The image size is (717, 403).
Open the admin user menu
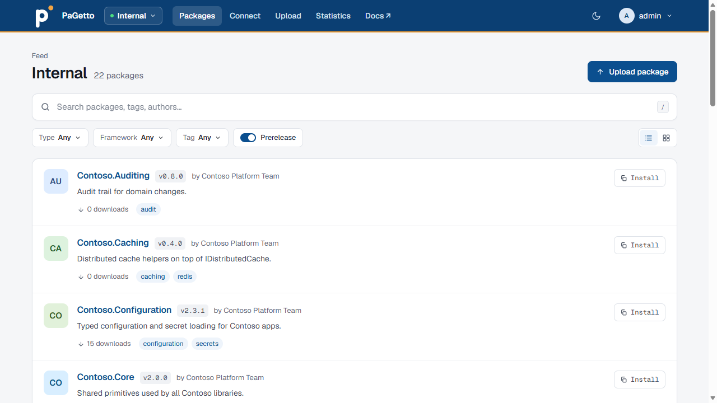click(645, 16)
